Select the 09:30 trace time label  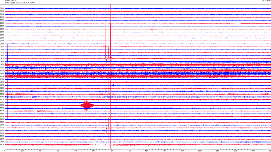tap(2, 64)
